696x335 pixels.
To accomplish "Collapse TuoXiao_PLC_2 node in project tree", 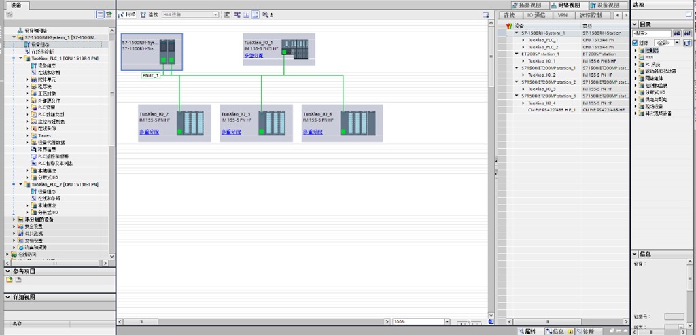I will (20, 184).
